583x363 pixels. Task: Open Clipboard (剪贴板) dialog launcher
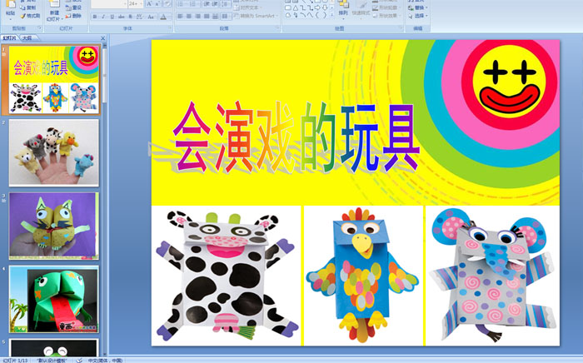tap(39, 27)
